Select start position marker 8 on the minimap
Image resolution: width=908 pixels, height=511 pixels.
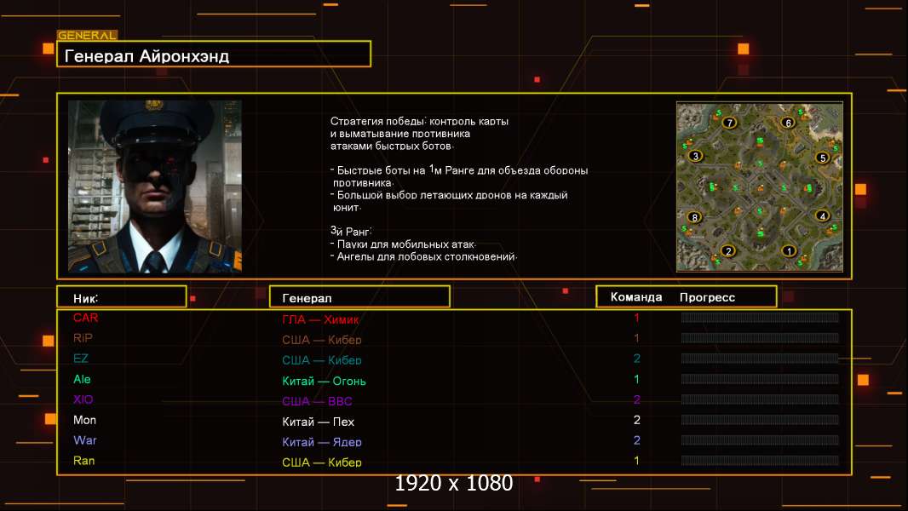[694, 217]
